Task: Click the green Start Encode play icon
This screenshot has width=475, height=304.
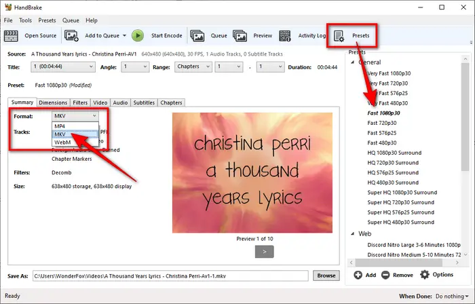Action: [138, 35]
